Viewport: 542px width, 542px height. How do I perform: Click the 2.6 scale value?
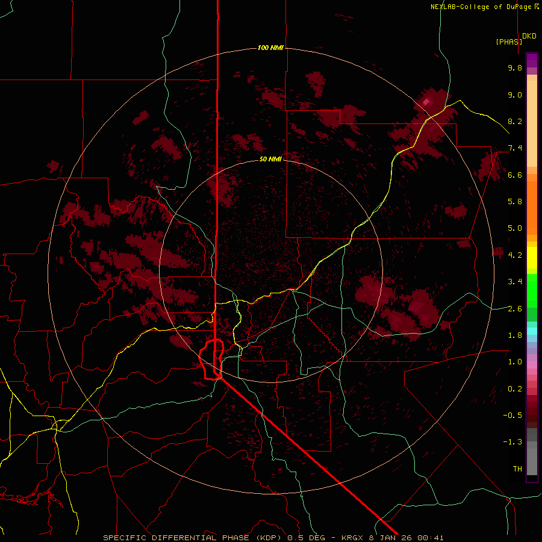point(515,309)
